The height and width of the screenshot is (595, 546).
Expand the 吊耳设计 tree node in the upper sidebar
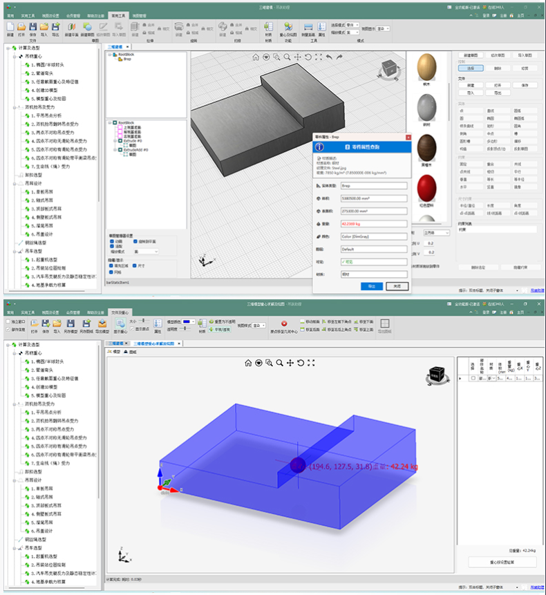coord(15,184)
